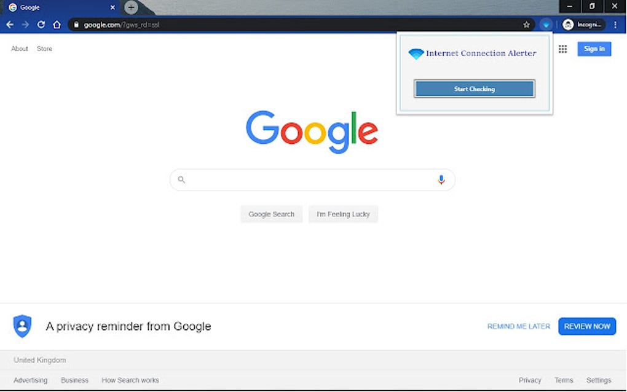Open the Google apps grid
The width and height of the screenshot is (627, 392).
pos(562,49)
